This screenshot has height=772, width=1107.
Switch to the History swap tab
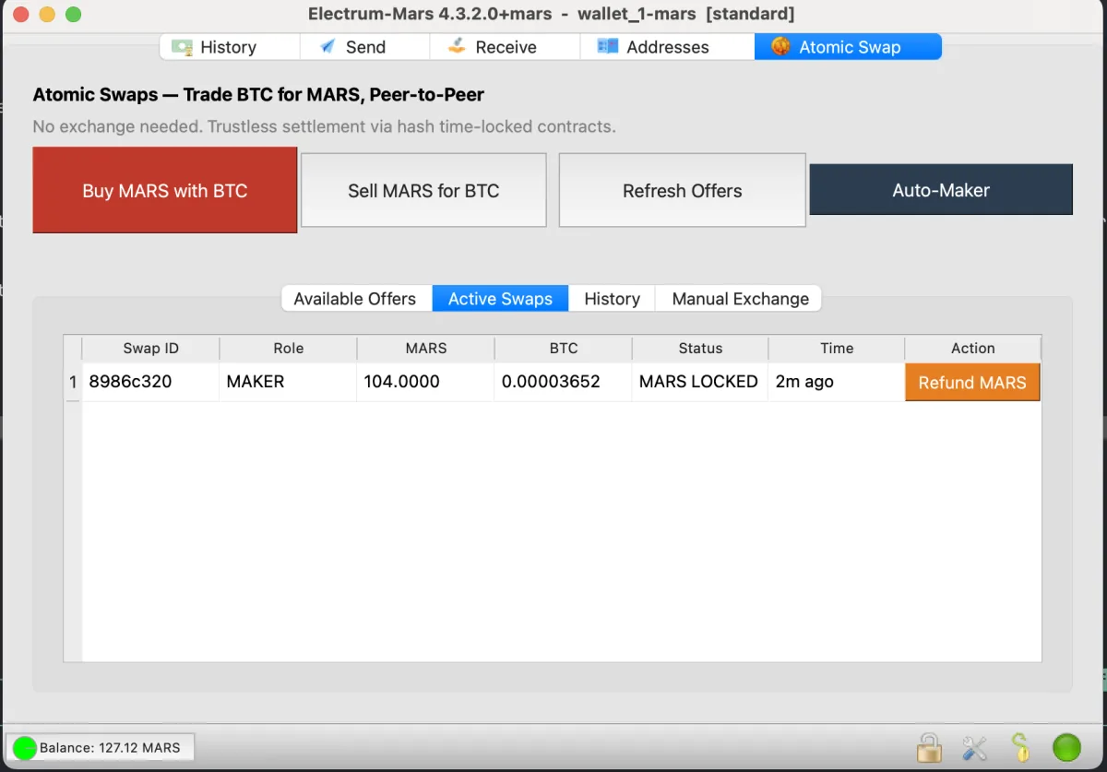(611, 298)
